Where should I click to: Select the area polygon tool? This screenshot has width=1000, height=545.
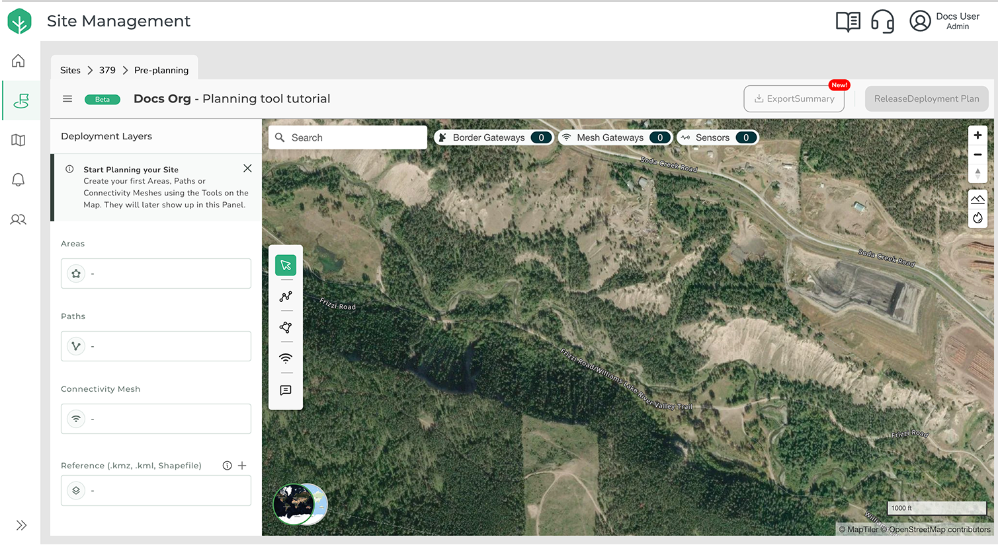point(286,328)
